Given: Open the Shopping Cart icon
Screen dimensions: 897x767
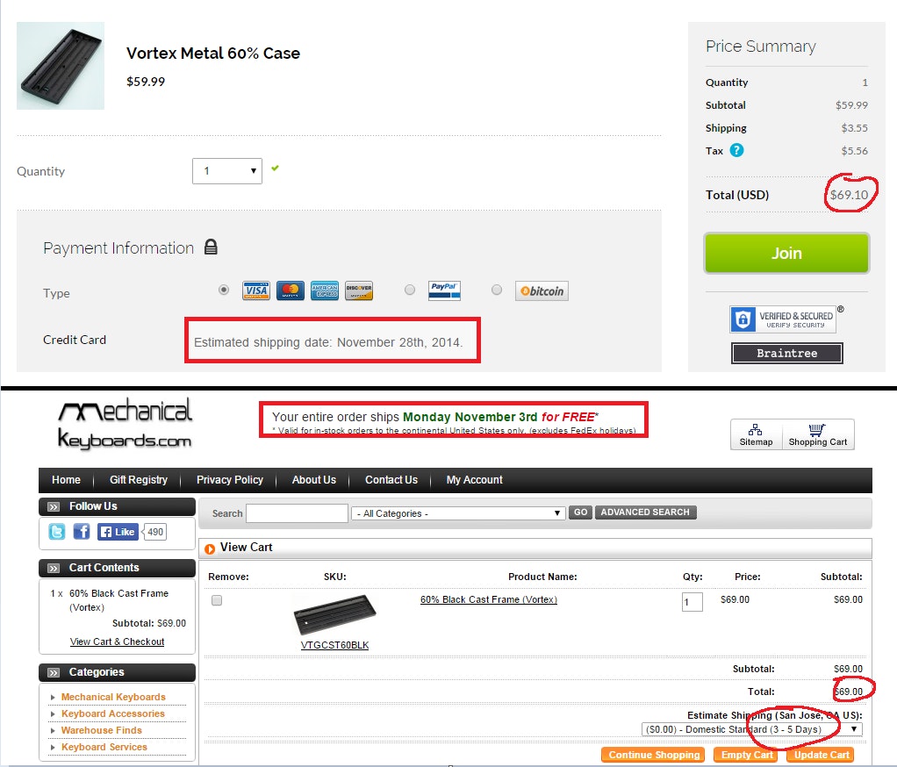Looking at the screenshot, I should point(817,434).
